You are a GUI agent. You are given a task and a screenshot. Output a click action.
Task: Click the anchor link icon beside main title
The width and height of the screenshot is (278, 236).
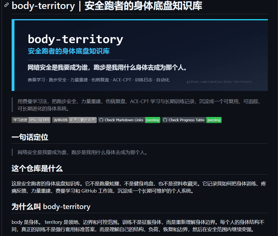coord(6,5)
